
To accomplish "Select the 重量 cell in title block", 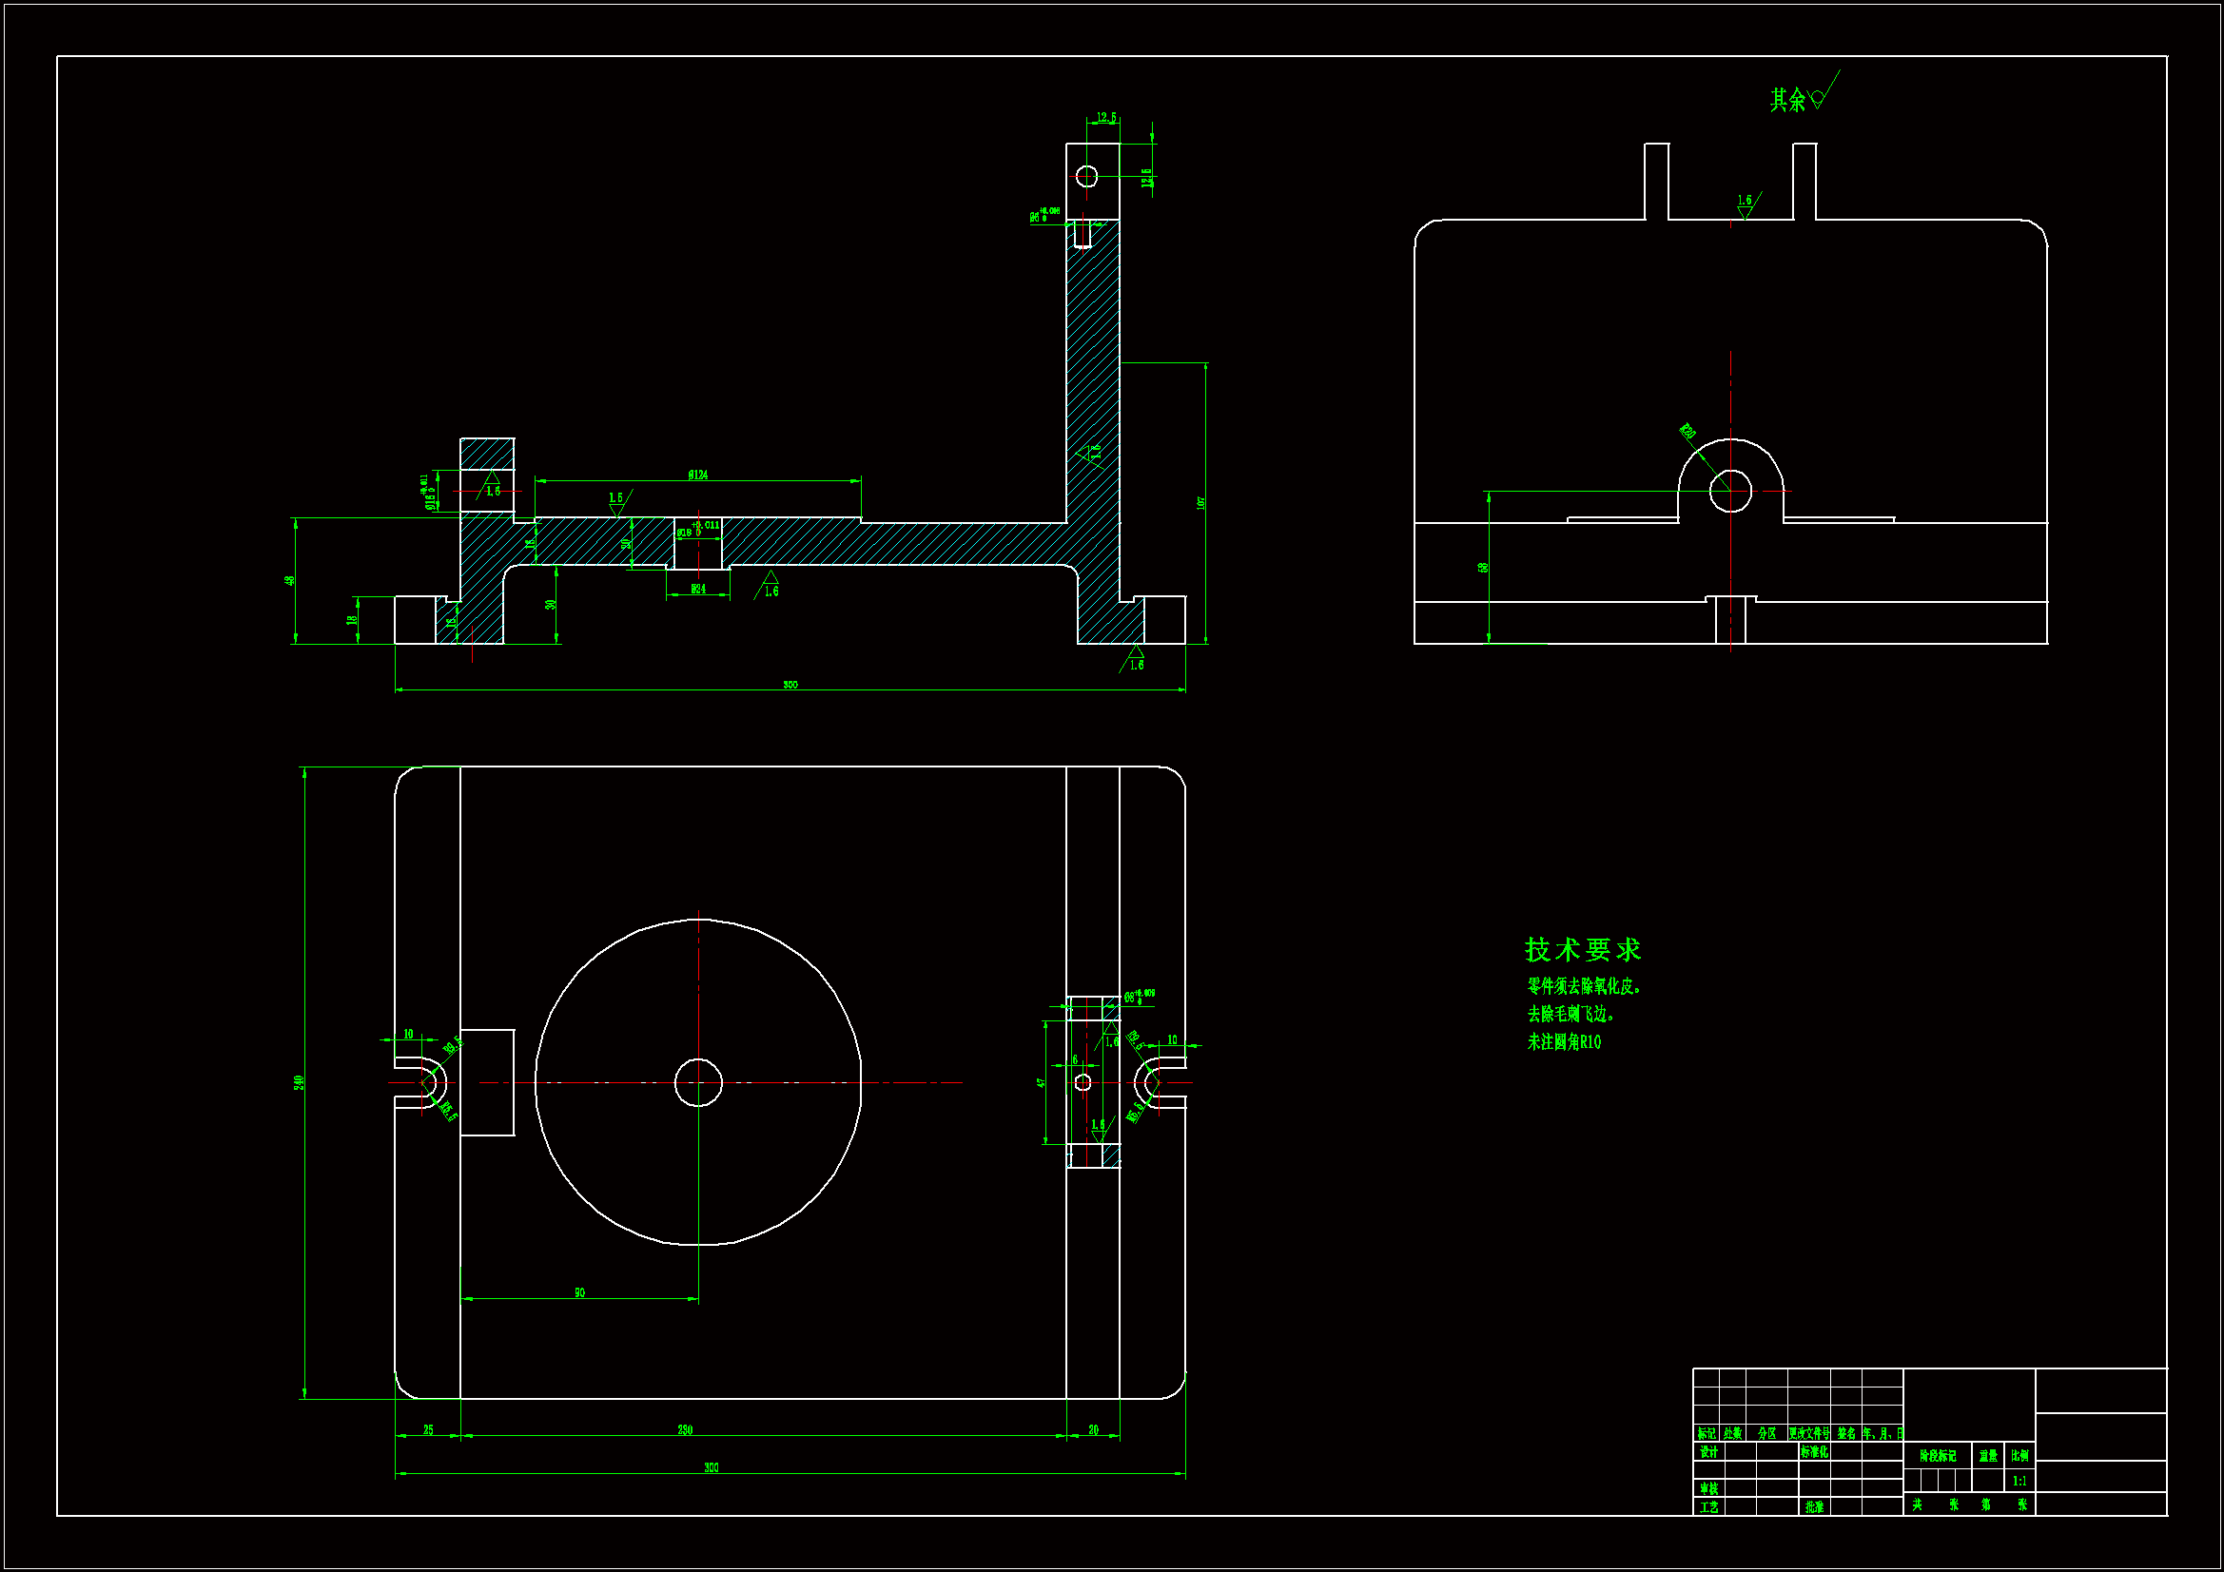I will coord(1989,1456).
